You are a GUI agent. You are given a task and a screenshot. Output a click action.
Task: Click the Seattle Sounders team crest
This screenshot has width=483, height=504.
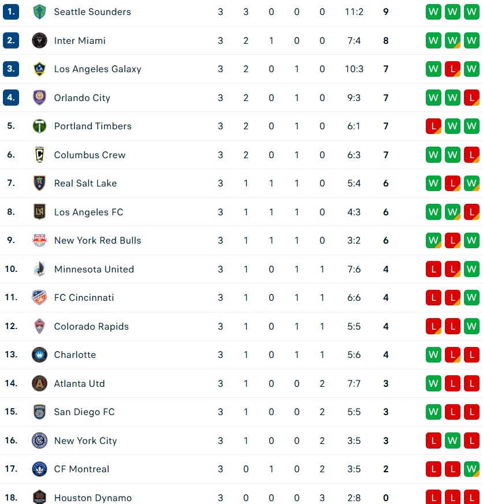click(39, 12)
